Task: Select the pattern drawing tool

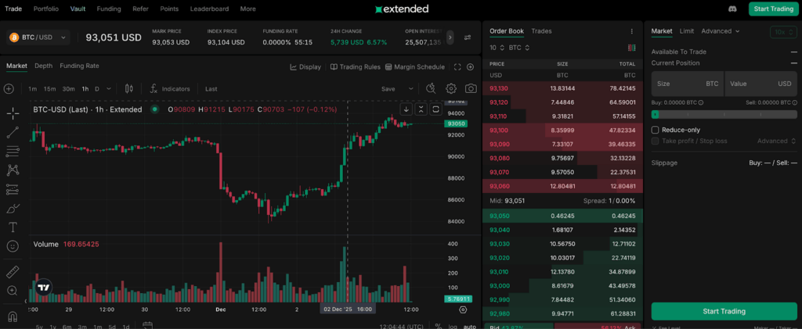Action: 13,170
